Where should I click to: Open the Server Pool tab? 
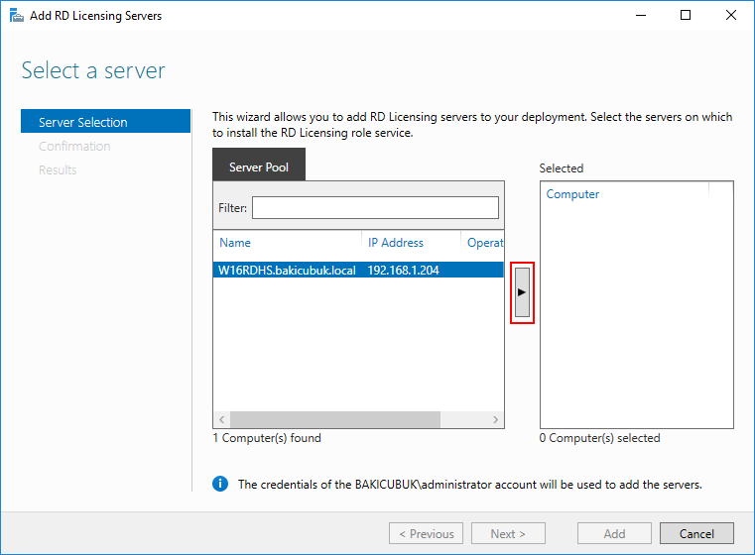pos(259,165)
